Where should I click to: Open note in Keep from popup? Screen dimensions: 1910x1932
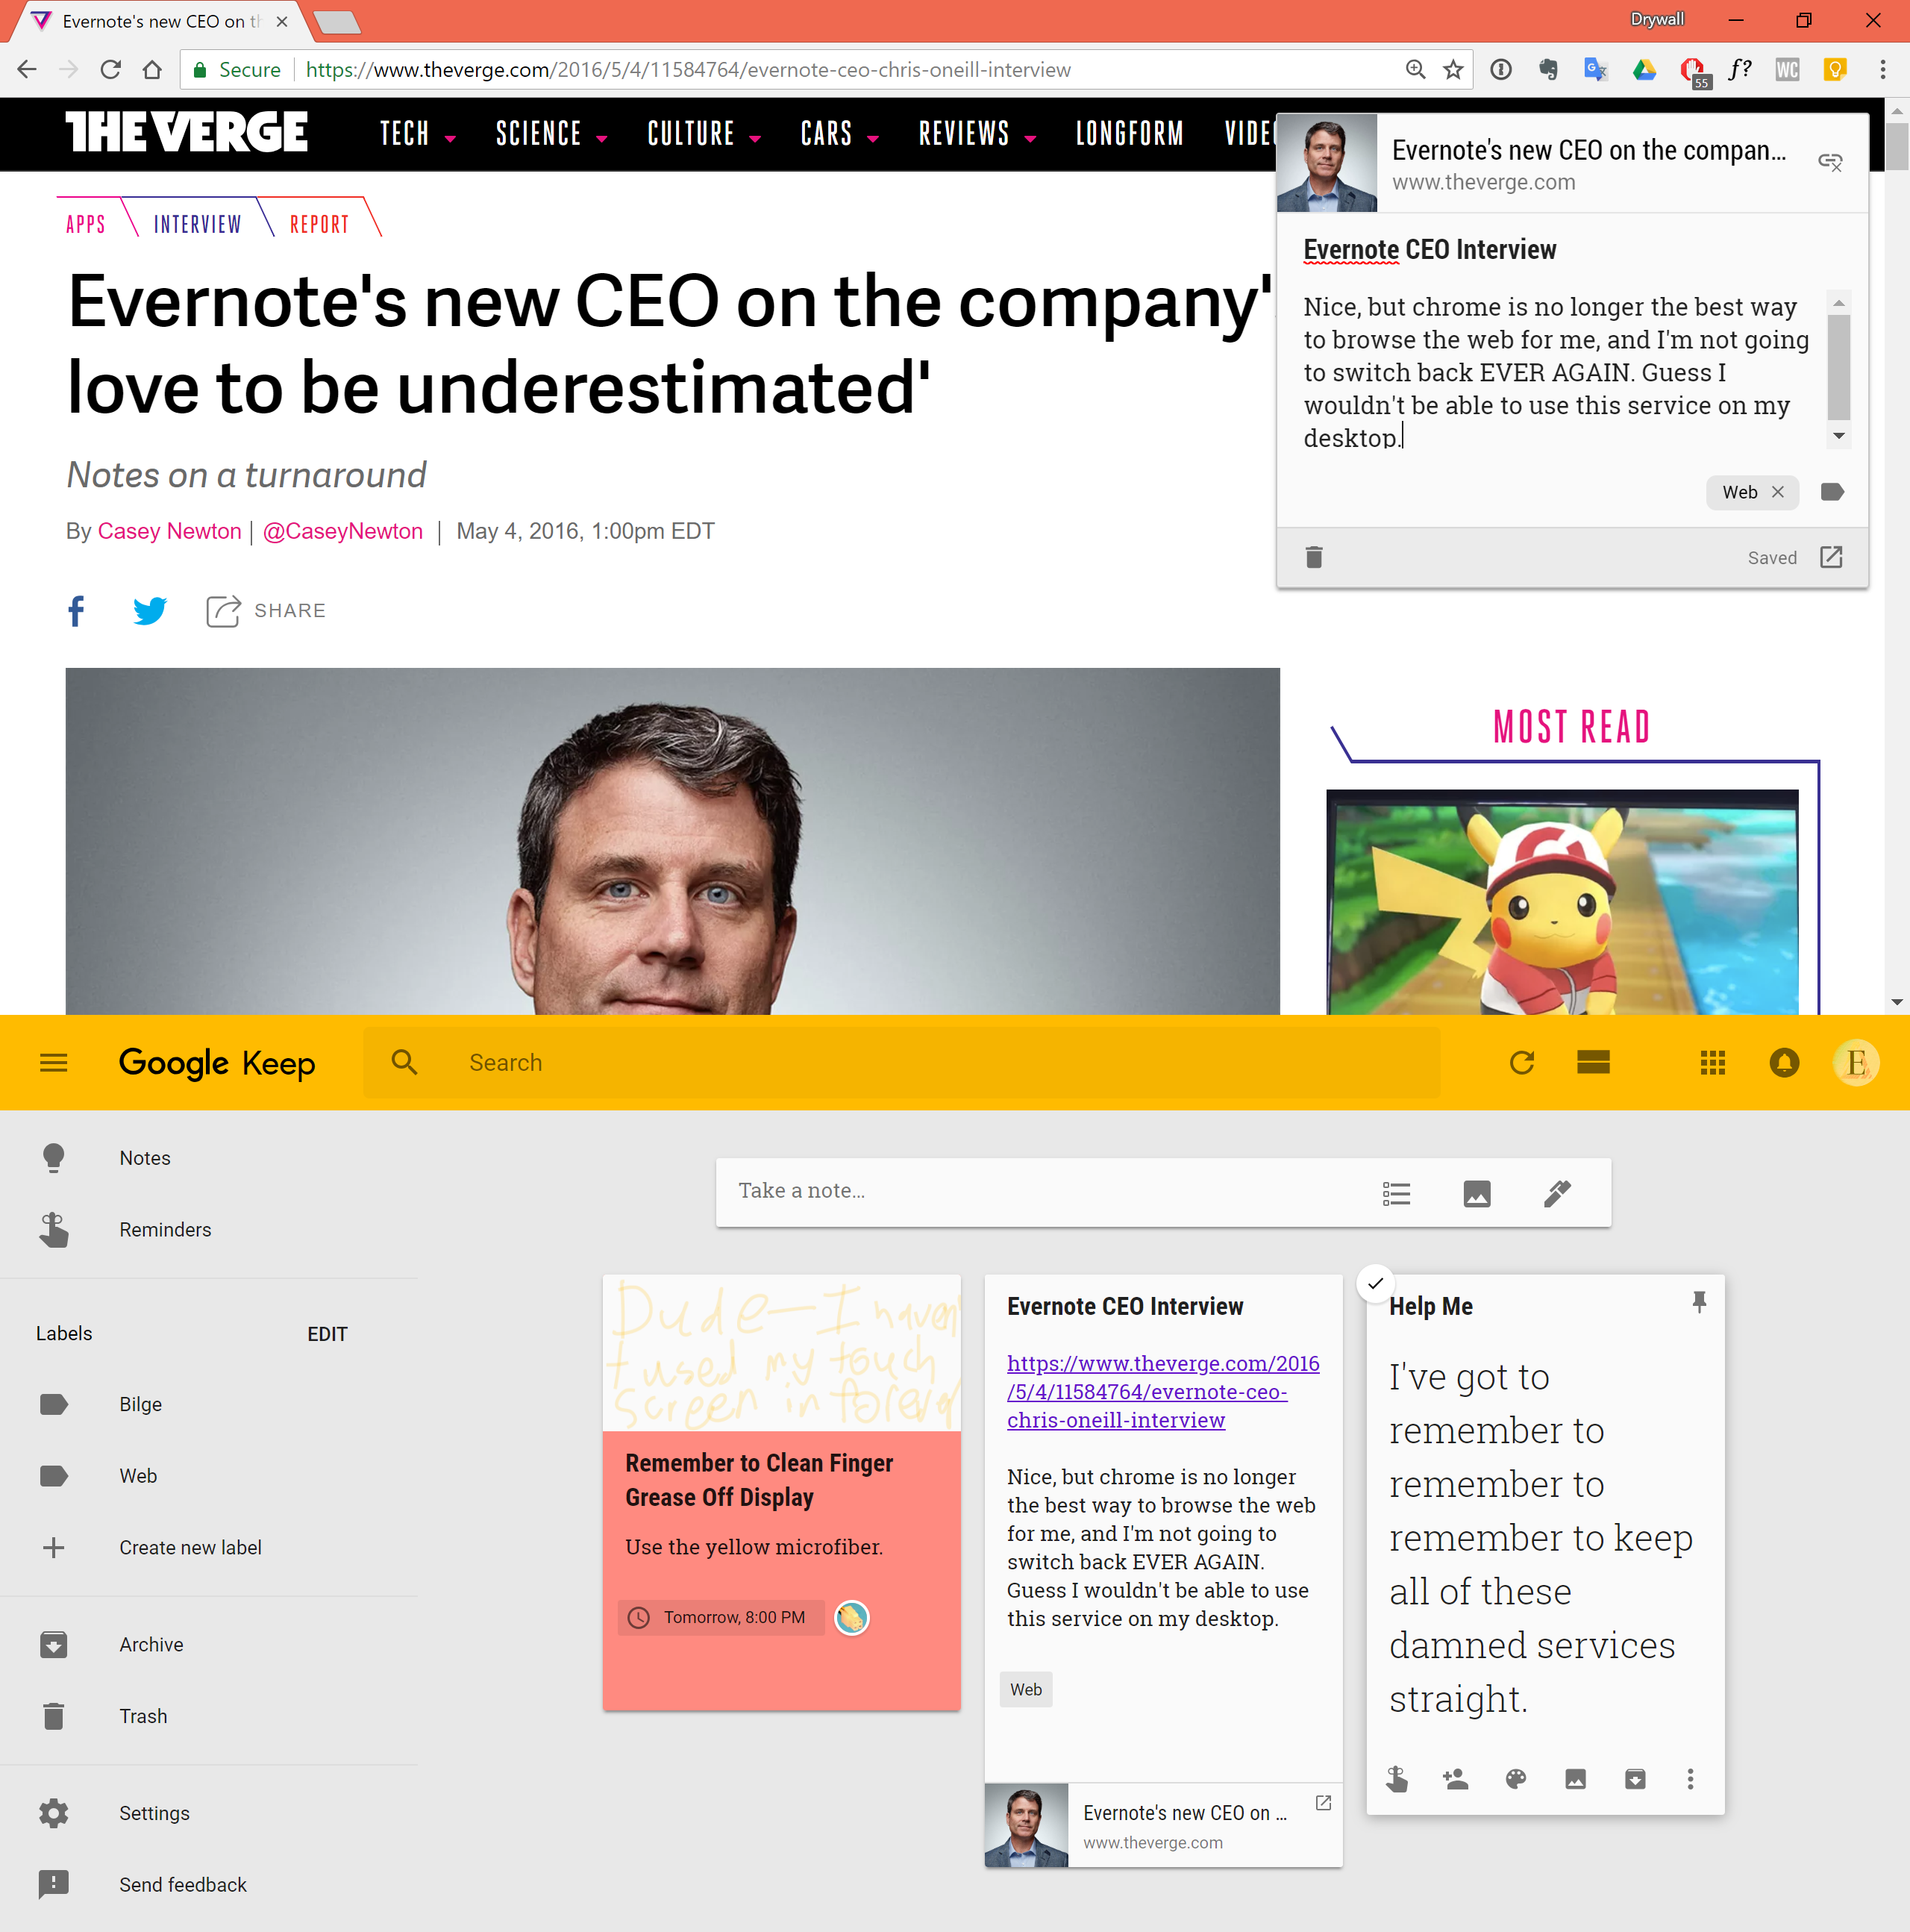click(x=1831, y=557)
